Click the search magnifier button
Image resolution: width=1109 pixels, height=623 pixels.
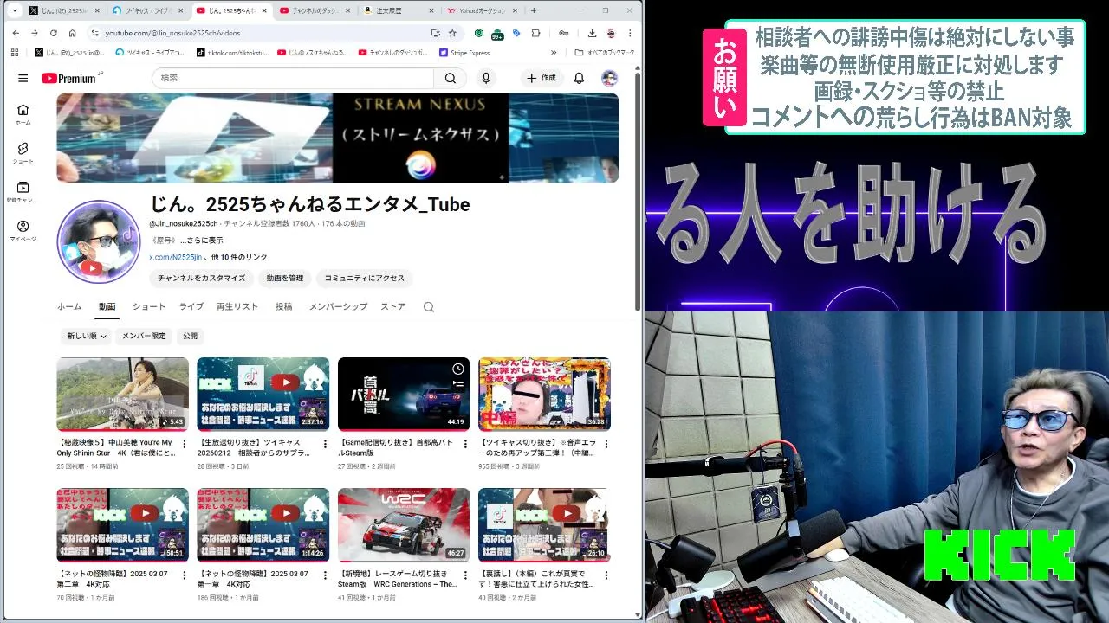(451, 78)
